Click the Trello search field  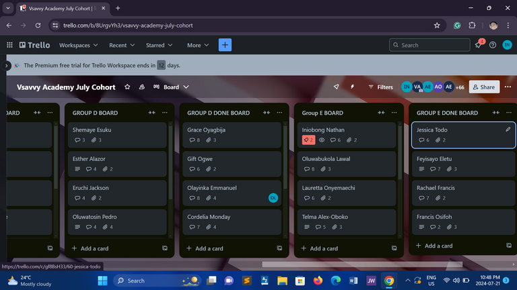click(x=429, y=45)
